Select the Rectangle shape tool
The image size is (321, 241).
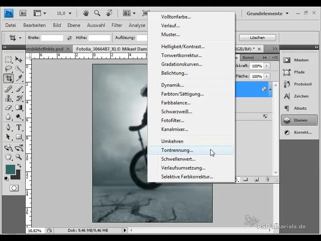pyautogui.click(x=19, y=137)
